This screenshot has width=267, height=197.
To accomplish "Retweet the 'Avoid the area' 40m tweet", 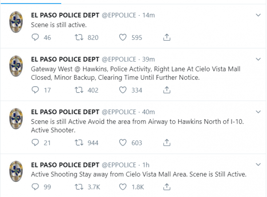I will (79, 143).
